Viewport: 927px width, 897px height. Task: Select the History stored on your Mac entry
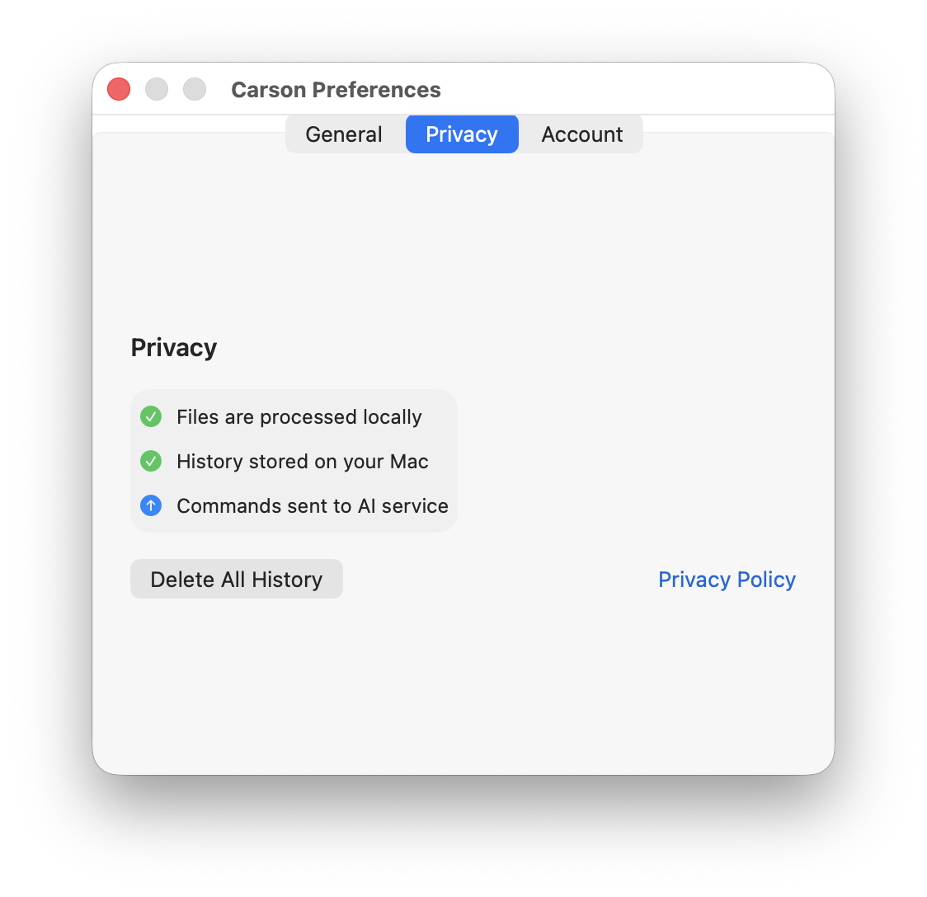point(303,461)
